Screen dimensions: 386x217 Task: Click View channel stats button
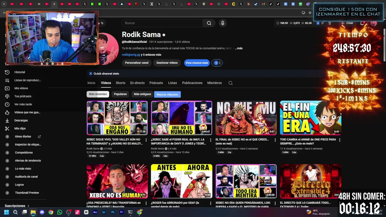[197, 63]
